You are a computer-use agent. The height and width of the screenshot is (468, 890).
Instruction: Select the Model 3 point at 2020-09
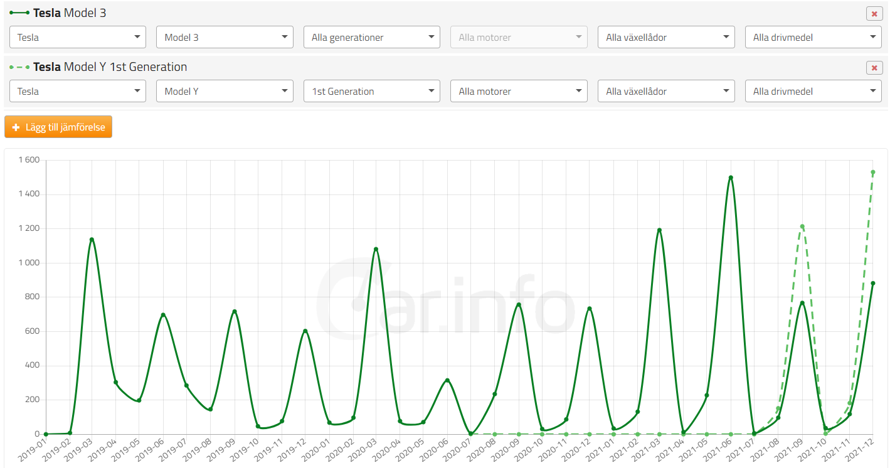click(518, 305)
